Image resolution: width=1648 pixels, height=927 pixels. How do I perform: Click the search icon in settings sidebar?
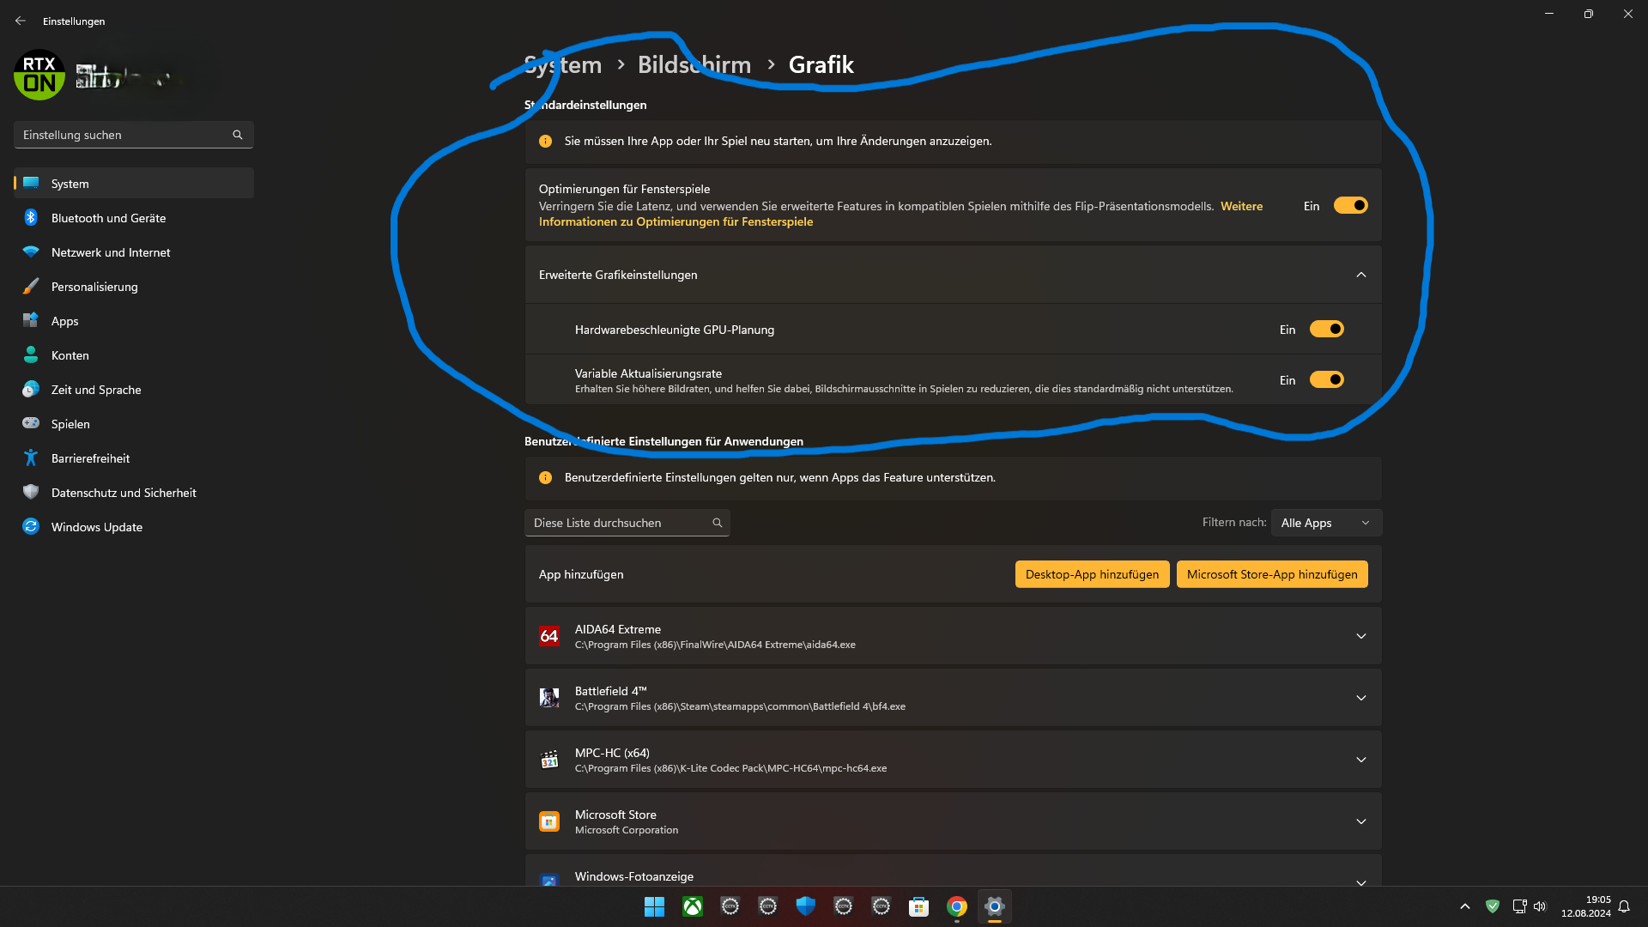[237, 135]
